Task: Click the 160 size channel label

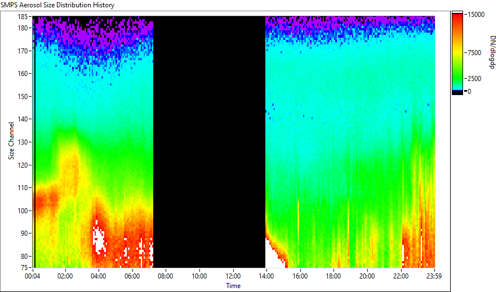Action: [x=23, y=74]
